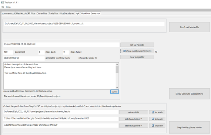211x135 pixels.
Task: Click Step1: set Masterfile button
Action: tap(189, 27)
